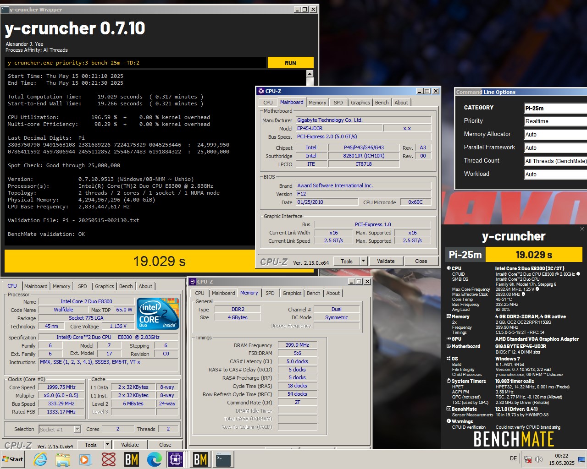
Task: Click the yellow 19.029 s result bar
Action: (x=130, y=261)
